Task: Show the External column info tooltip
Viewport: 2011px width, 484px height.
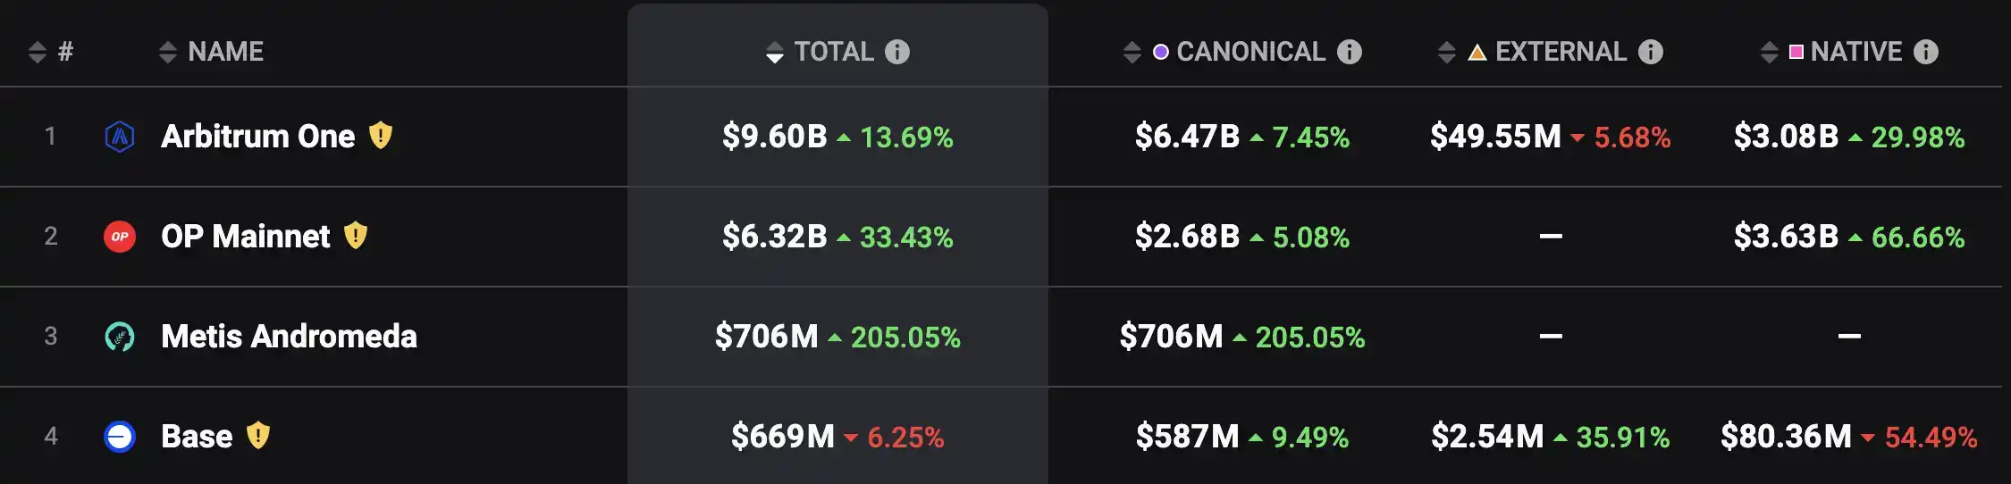Action: tap(1651, 52)
